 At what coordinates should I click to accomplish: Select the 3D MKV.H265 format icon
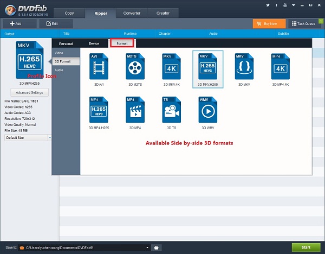(207, 66)
